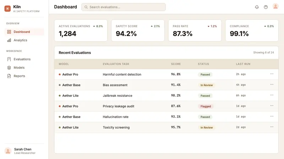Image resolution: width=284 pixels, height=159 pixels.
Task: Click the 95.7% score value
Action: (176, 127)
